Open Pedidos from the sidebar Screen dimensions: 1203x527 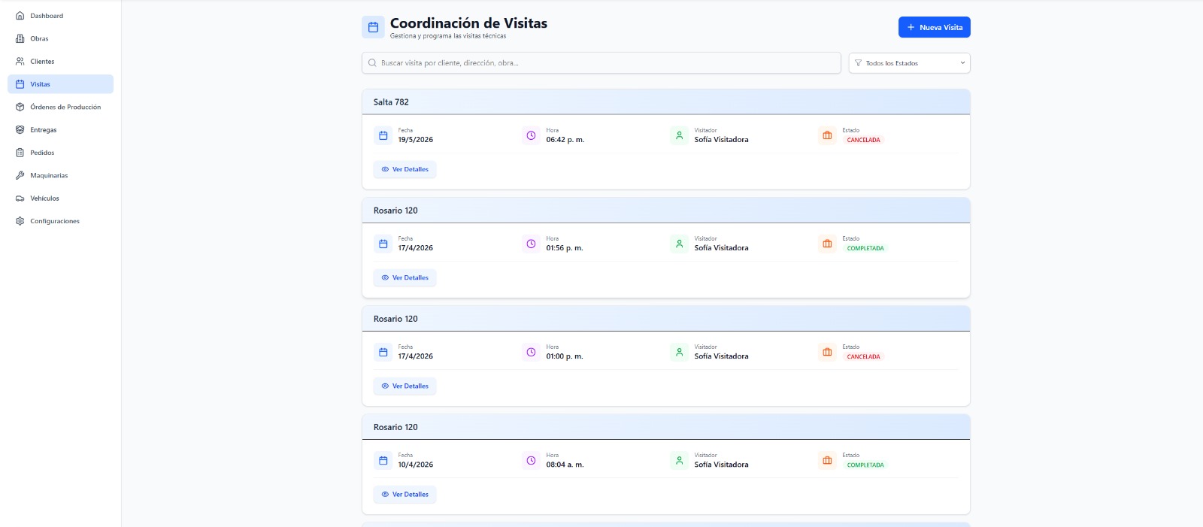point(60,153)
